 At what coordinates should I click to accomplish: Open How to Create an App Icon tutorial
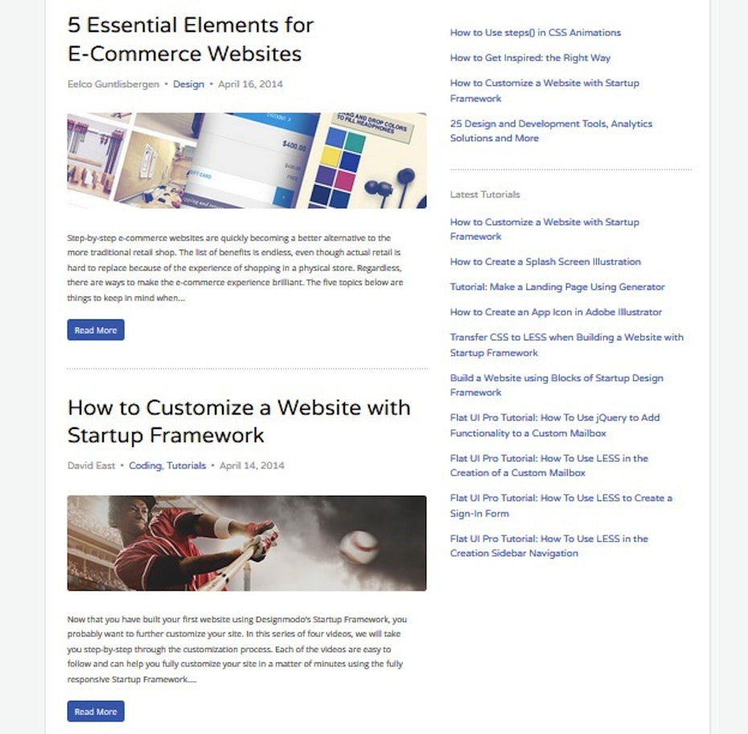556,312
